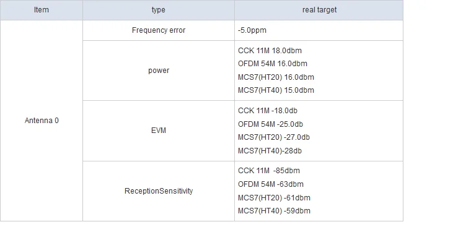
Task: Click OFDM 54M 16.0dbm power value
Action: (273, 64)
